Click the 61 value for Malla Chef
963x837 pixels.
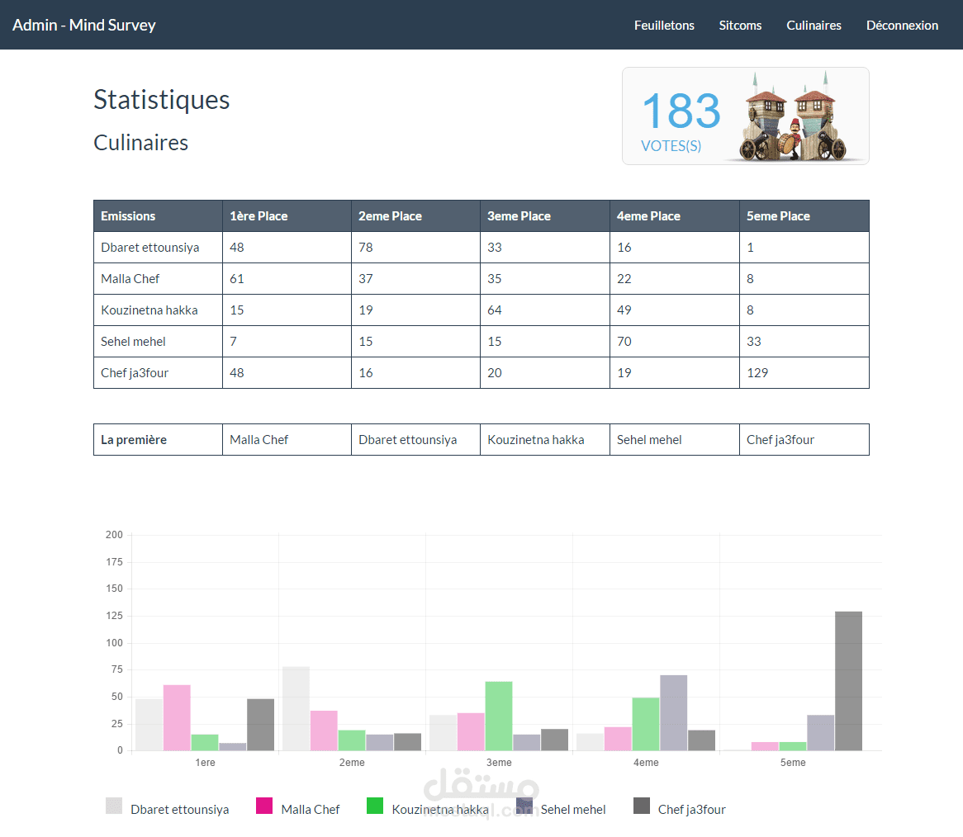coord(236,279)
